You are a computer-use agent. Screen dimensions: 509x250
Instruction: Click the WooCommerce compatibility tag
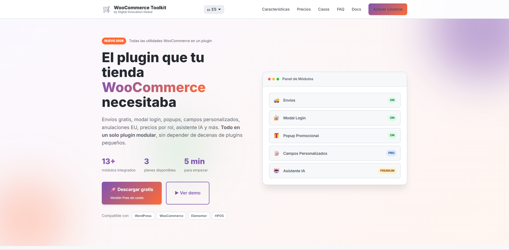(171, 216)
